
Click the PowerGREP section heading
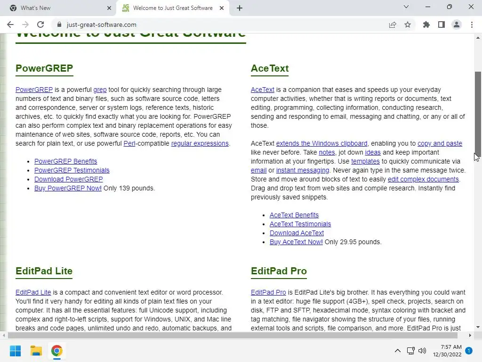[44, 68]
